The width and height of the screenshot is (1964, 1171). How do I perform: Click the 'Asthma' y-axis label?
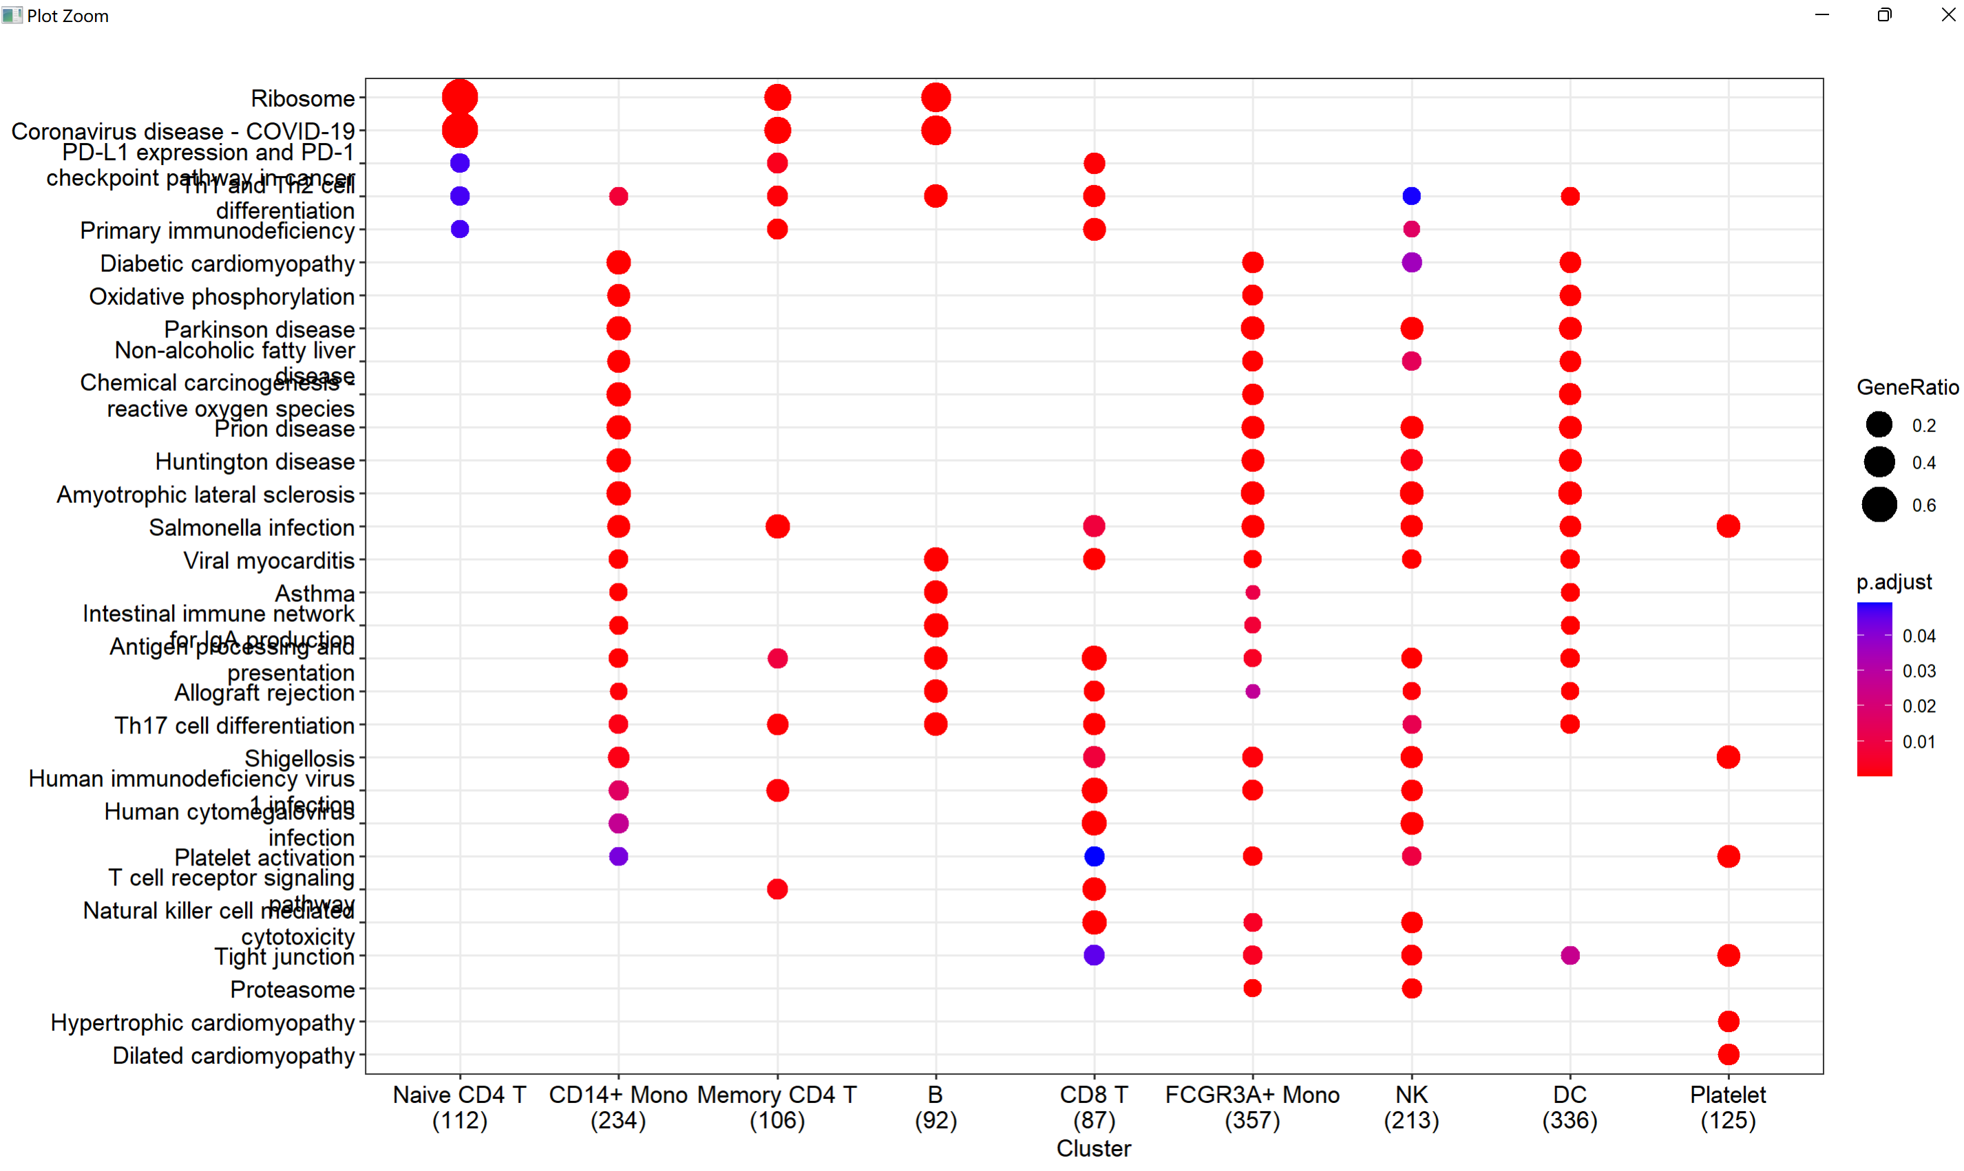315,593
